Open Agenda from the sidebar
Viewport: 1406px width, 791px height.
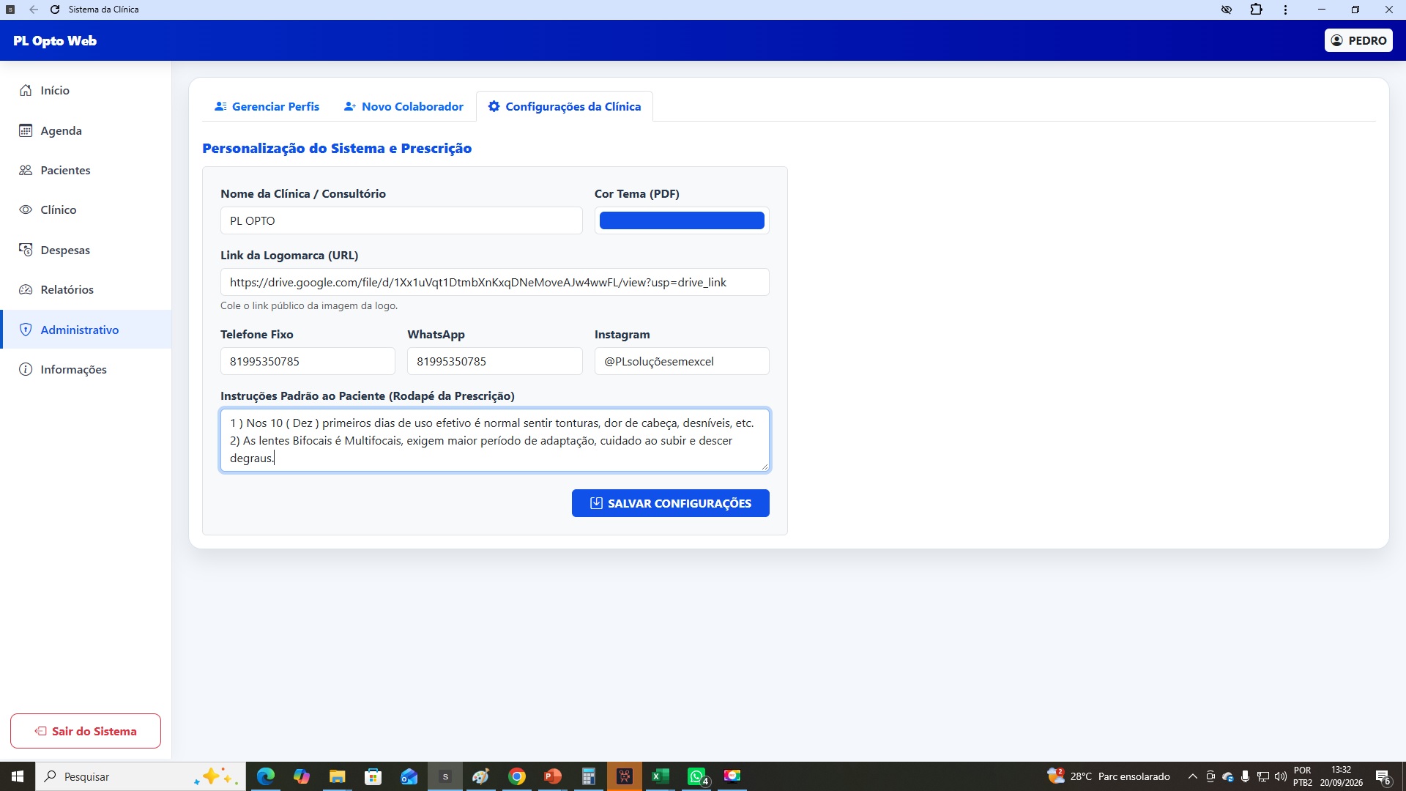pos(86,130)
